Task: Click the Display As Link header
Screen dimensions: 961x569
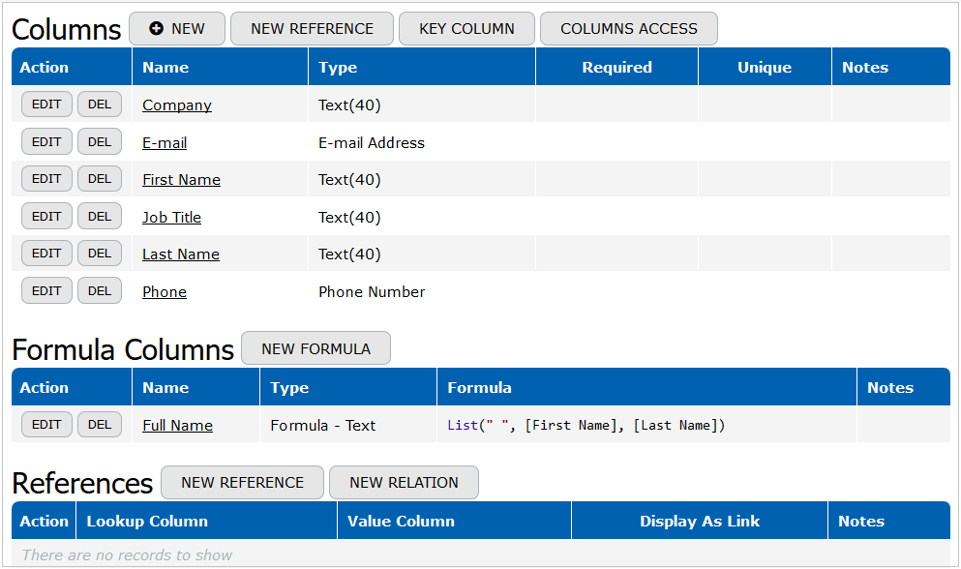Action: [700, 521]
